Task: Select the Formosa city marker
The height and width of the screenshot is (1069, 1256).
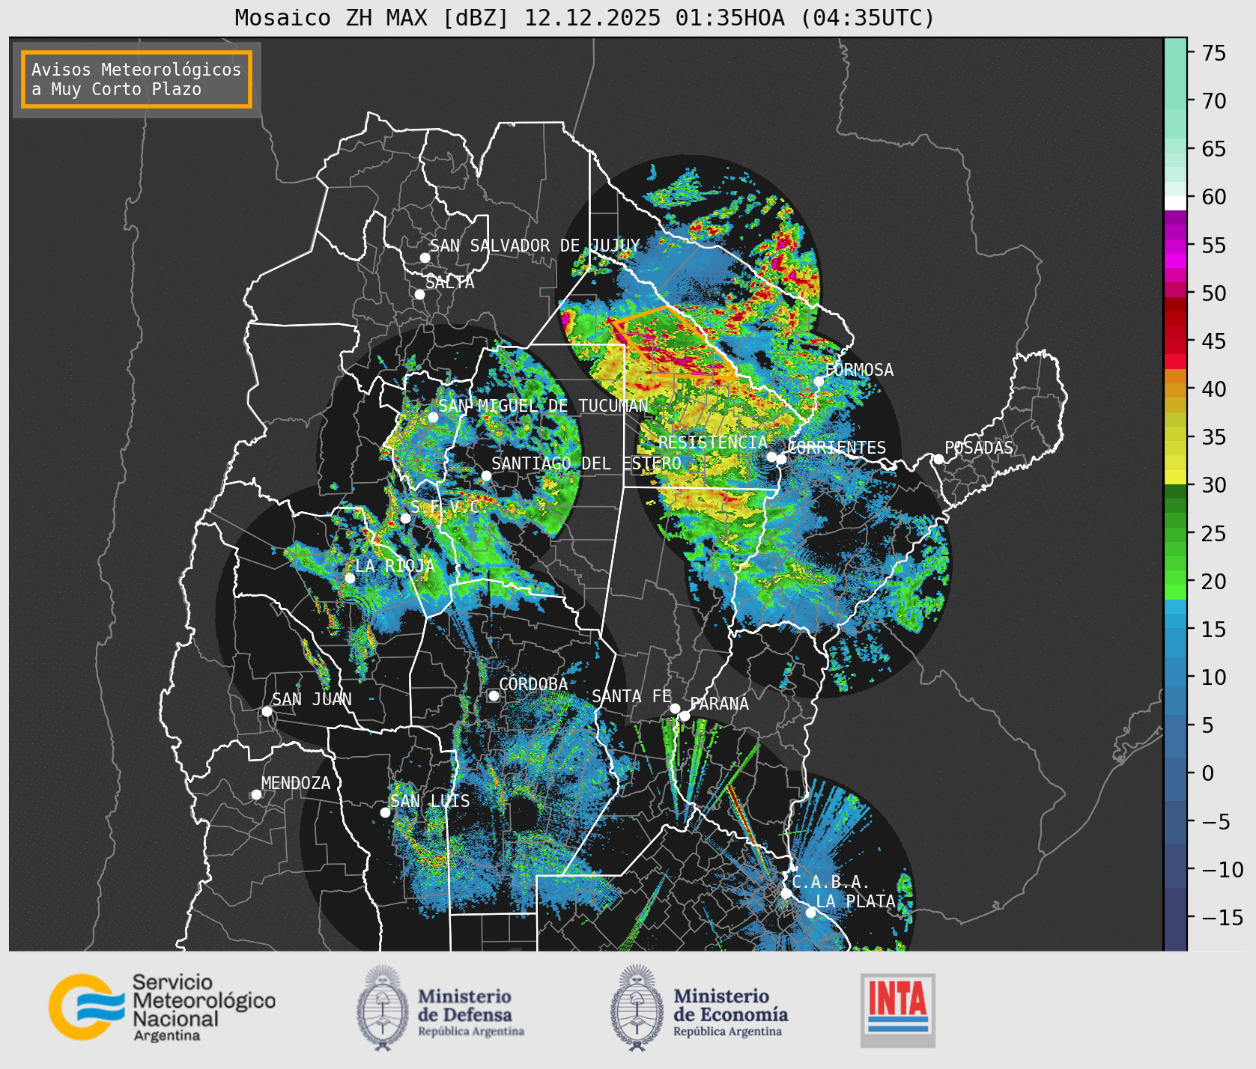Action: pos(819,381)
